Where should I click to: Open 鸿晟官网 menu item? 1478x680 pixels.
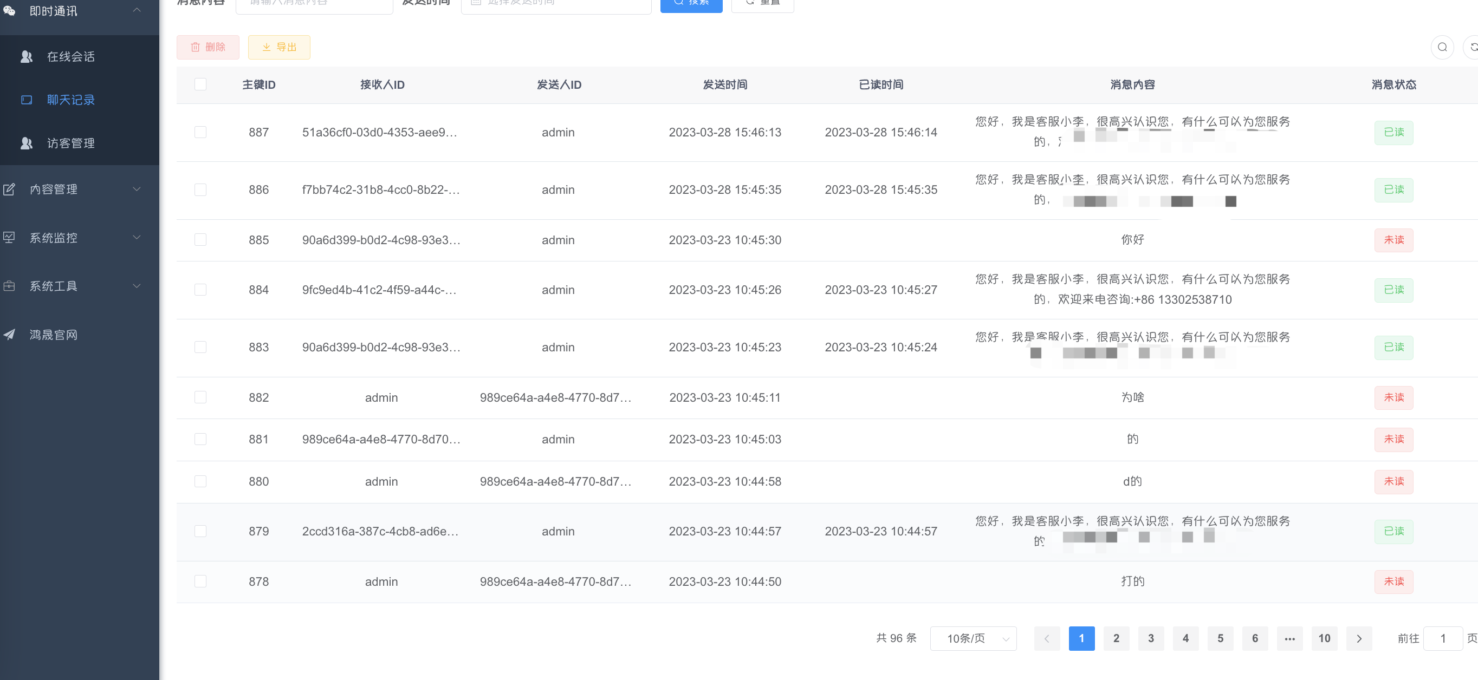[80, 334]
